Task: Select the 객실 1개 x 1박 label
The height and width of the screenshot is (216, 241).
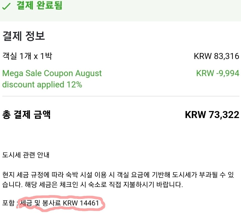Action: click(x=27, y=56)
